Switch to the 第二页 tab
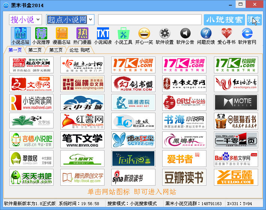 click(x=35, y=50)
